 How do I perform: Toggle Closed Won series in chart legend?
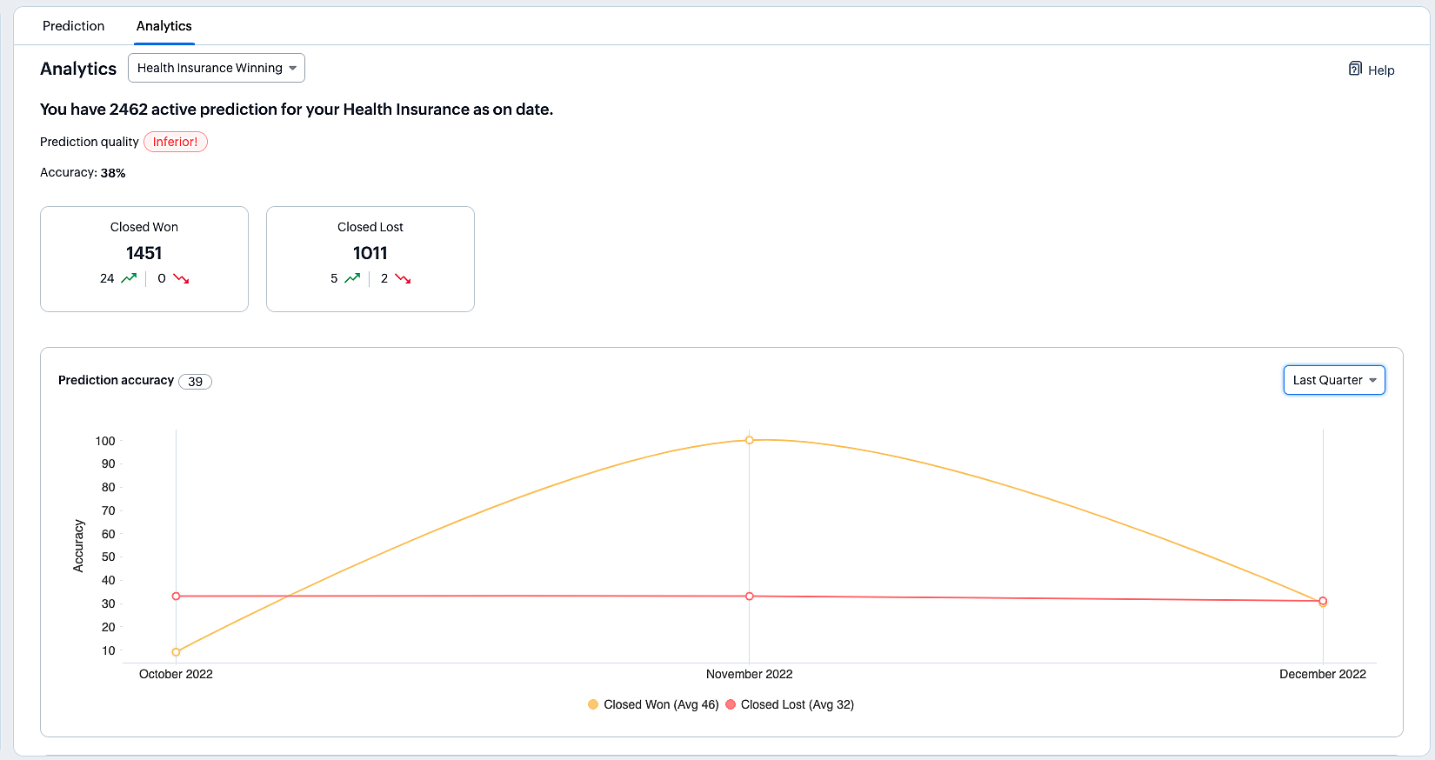coord(653,704)
